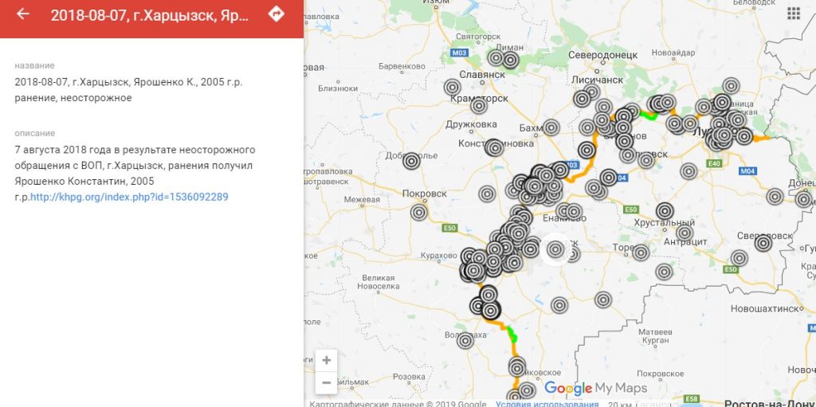The height and width of the screenshot is (407, 816).
Task: Select the target marker west of Покровск
Action: click(x=419, y=212)
